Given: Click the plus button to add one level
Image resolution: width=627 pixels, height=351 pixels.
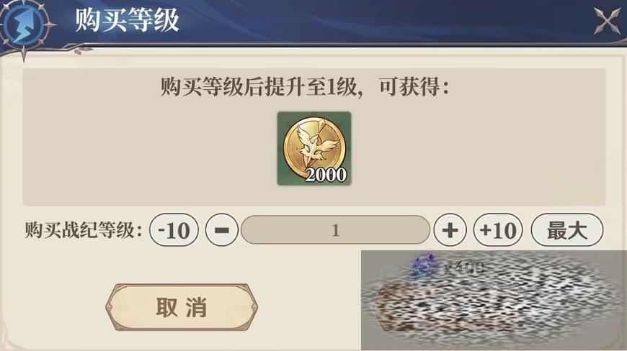Looking at the screenshot, I should point(450,230).
